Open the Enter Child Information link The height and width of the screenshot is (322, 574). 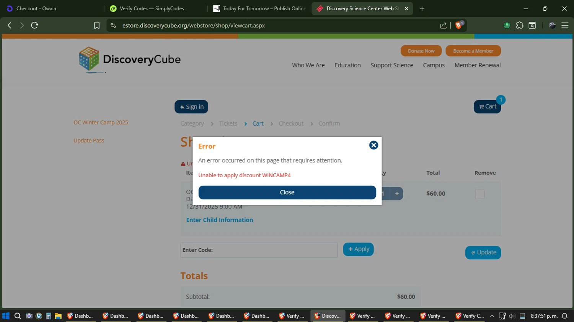point(219,220)
